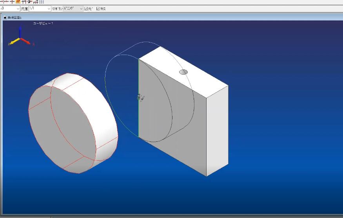Open the 中ボタン パニング dropdown
Image resolution: width=343 pixels, height=218 pixels.
(81, 9)
